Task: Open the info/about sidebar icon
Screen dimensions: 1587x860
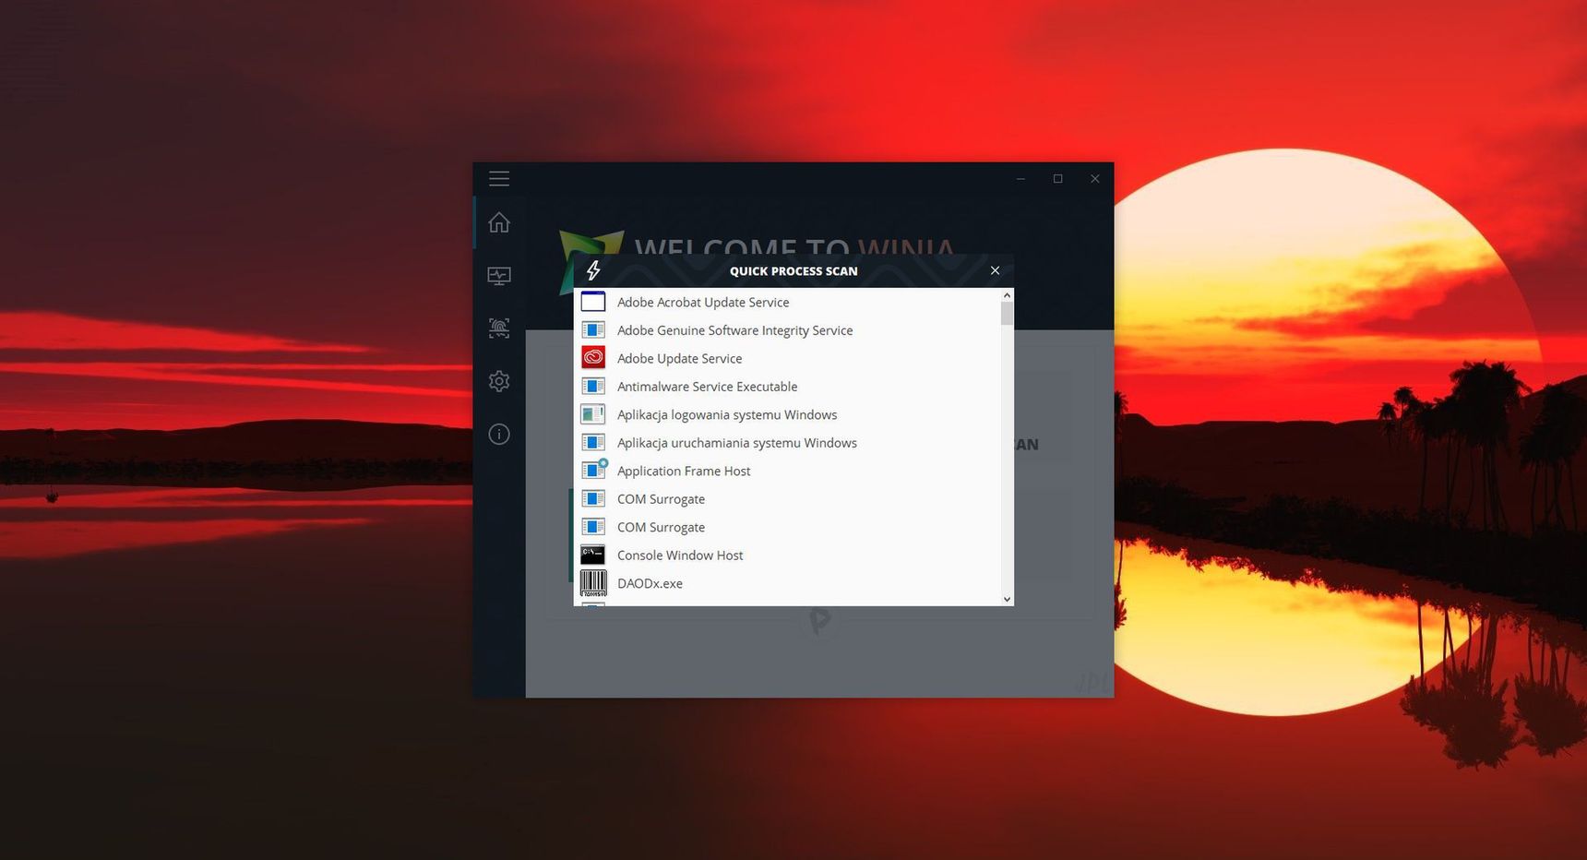Action: (499, 435)
